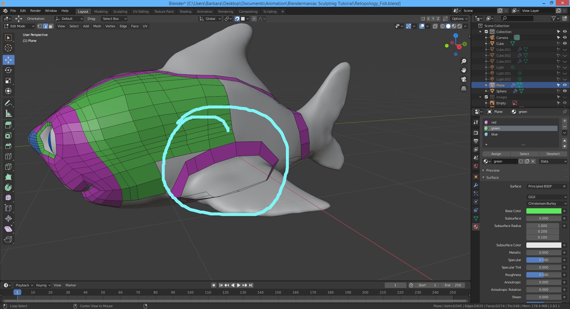Switch to the Sculpting workspace tab

[x=120, y=12]
